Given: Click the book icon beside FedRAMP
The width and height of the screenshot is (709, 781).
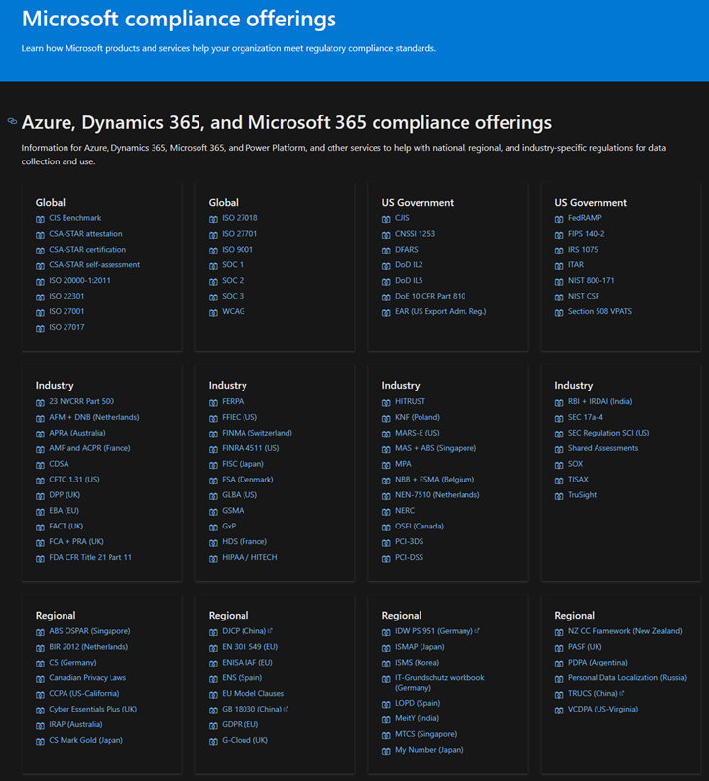Looking at the screenshot, I should point(559,219).
